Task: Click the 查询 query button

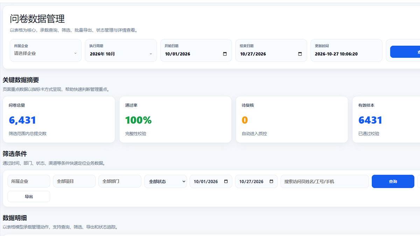Action: click(x=393, y=181)
